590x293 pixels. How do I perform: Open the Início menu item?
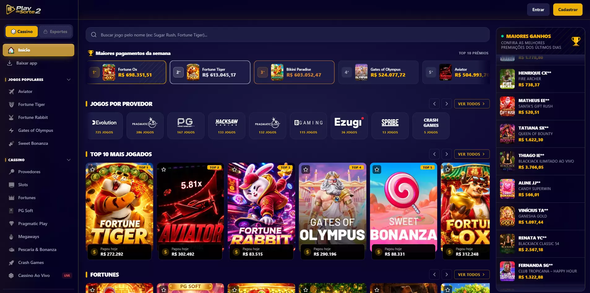click(x=38, y=50)
